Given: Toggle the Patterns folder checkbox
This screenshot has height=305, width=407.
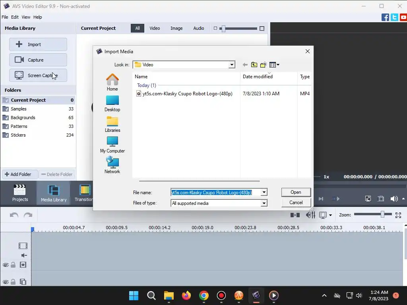Looking at the screenshot, I should [x=5, y=126].
